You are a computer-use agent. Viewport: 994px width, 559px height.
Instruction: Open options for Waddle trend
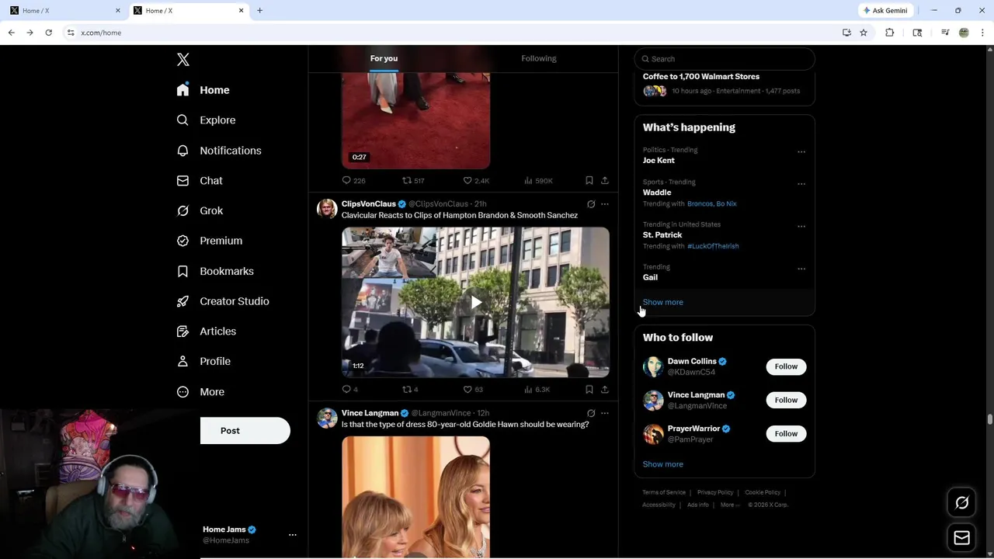click(x=801, y=184)
